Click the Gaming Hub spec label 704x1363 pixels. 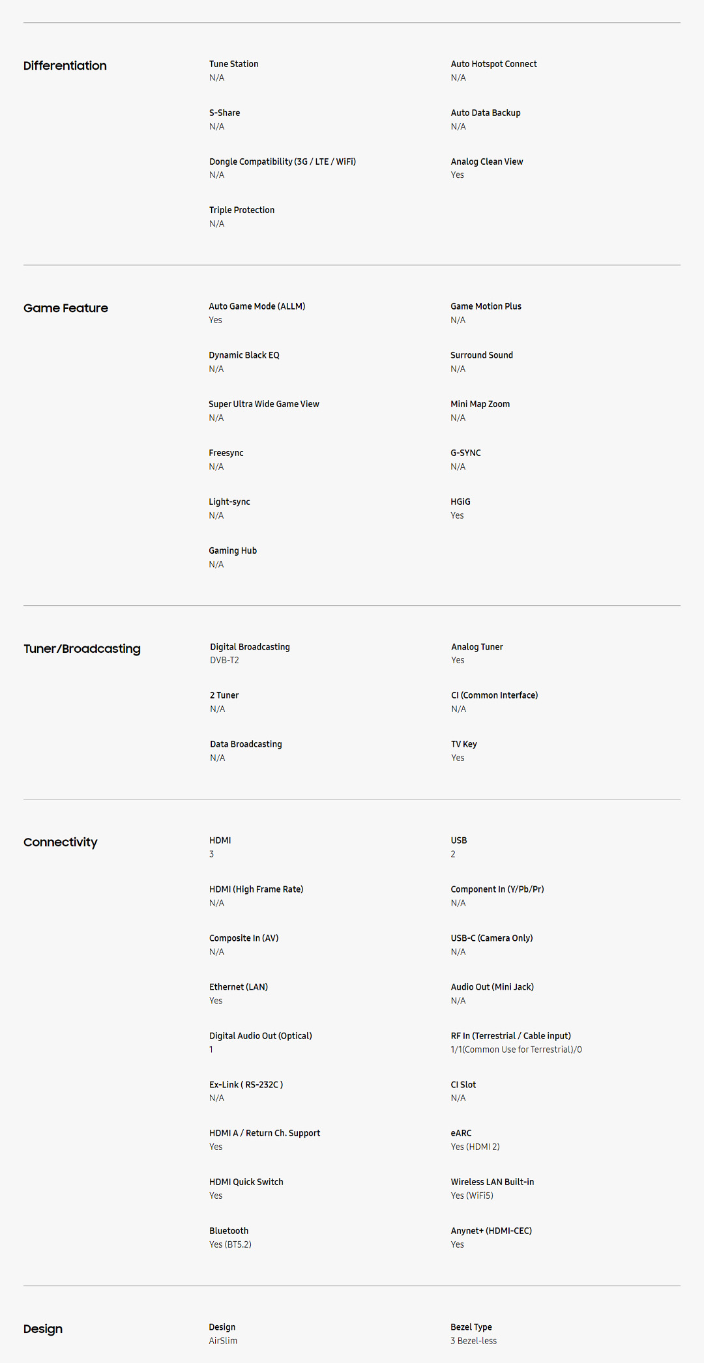[x=233, y=551]
